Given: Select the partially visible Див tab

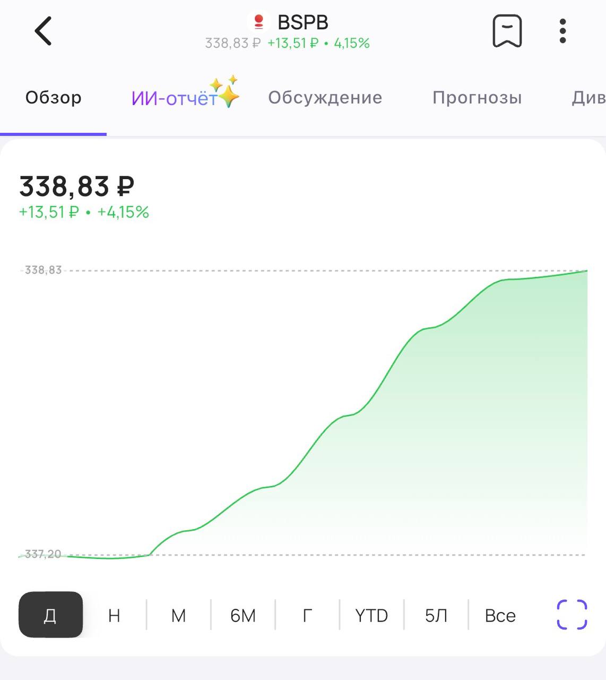Looking at the screenshot, I should pyautogui.click(x=588, y=98).
